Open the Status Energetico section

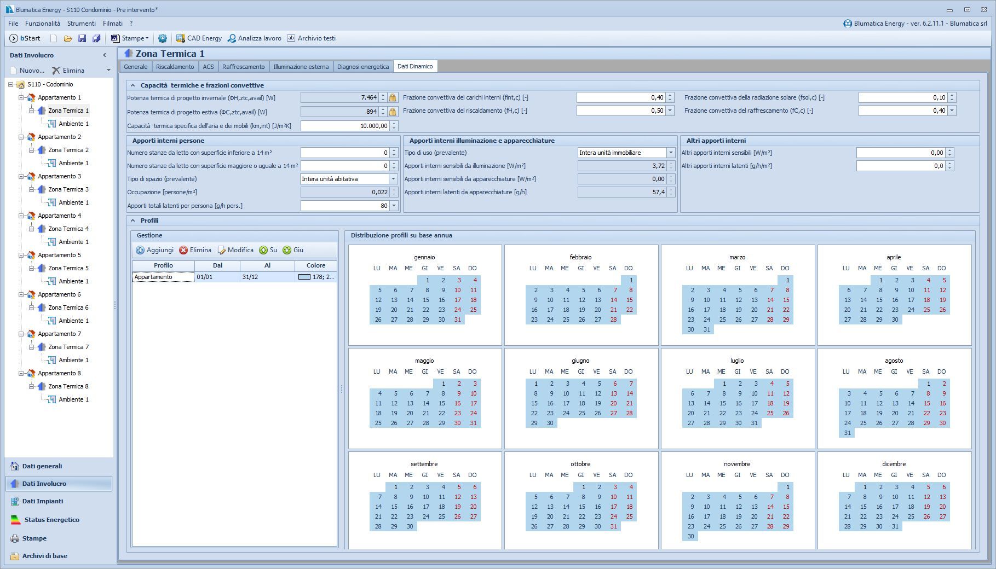click(x=51, y=520)
